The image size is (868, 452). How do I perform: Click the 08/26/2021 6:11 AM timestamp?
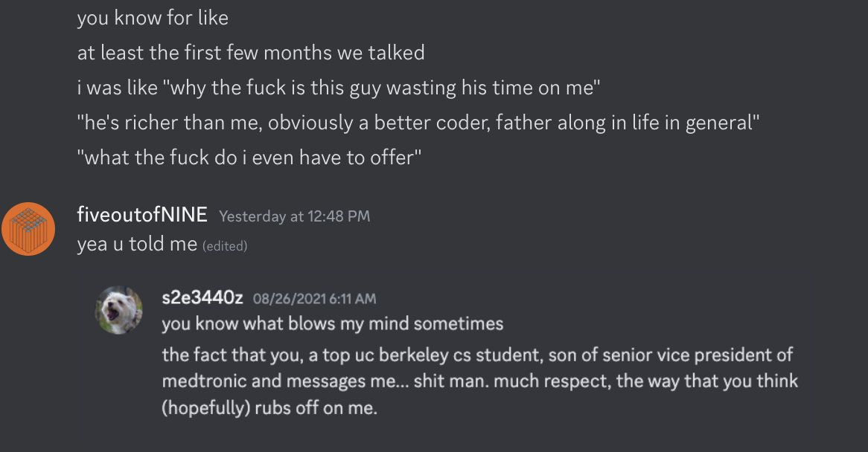tap(314, 299)
